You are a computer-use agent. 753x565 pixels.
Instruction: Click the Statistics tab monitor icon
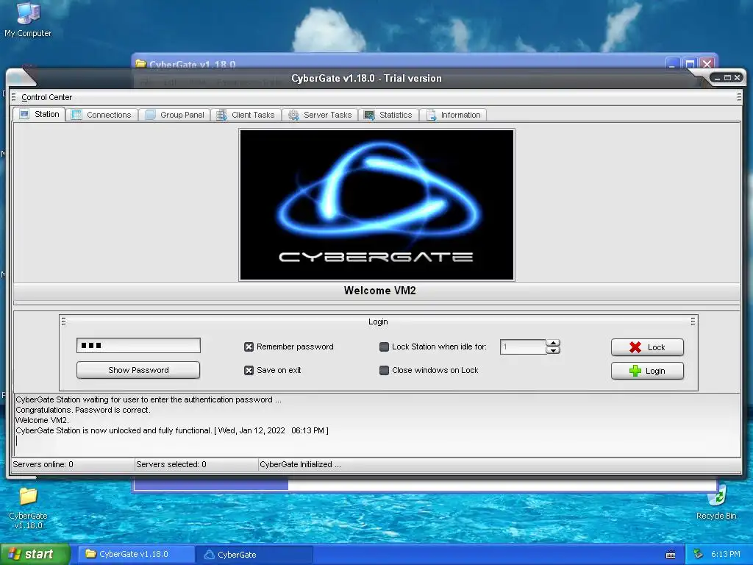[369, 115]
